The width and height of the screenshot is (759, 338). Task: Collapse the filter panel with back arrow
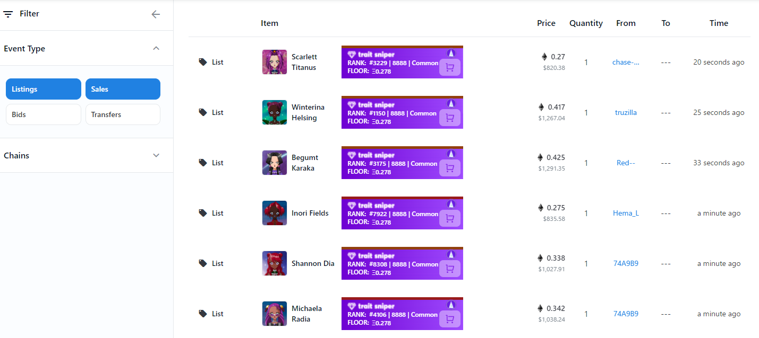point(156,14)
